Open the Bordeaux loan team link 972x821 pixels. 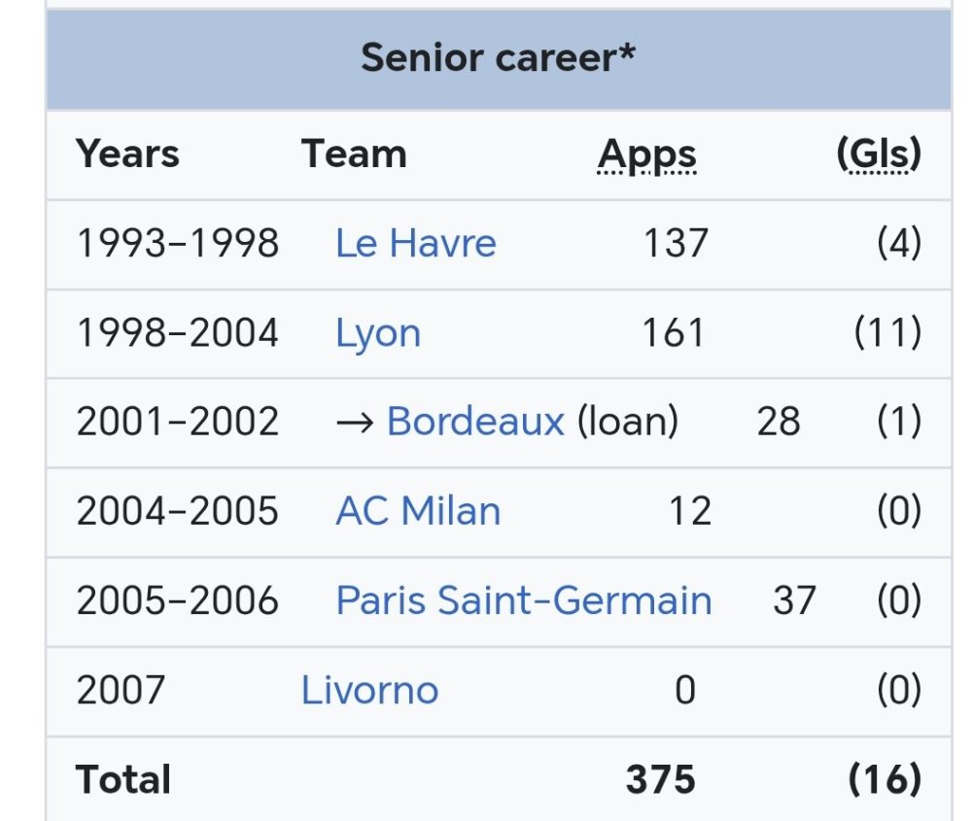point(475,422)
